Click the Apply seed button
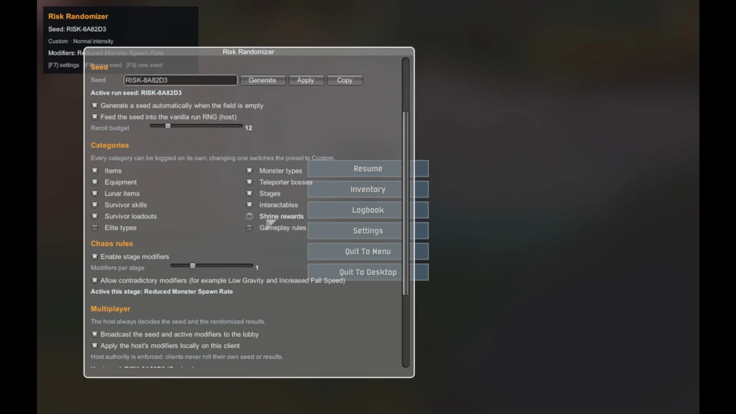 coord(306,80)
